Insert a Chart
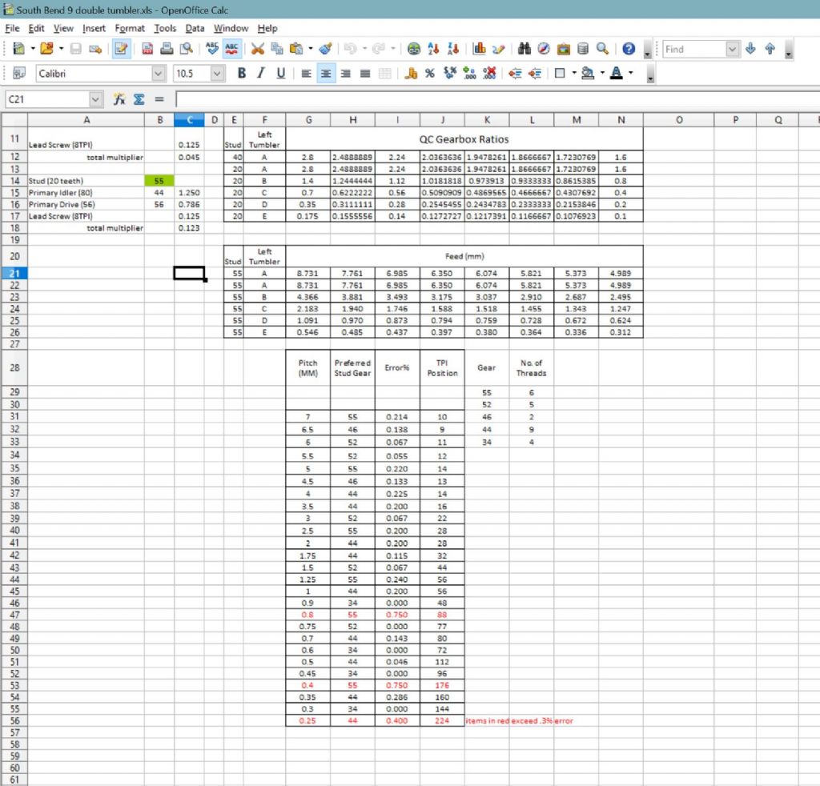Viewport: 820px width, 786px height. pyautogui.click(x=479, y=49)
